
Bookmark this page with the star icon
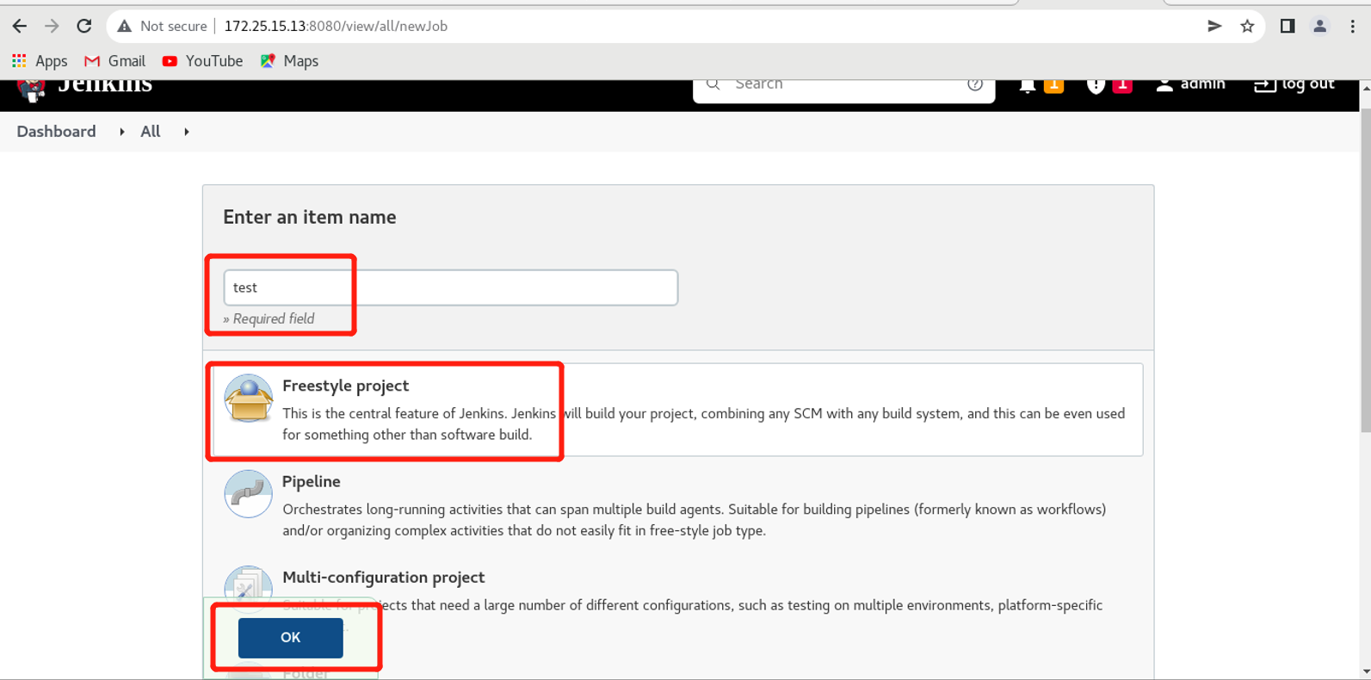coord(1247,26)
